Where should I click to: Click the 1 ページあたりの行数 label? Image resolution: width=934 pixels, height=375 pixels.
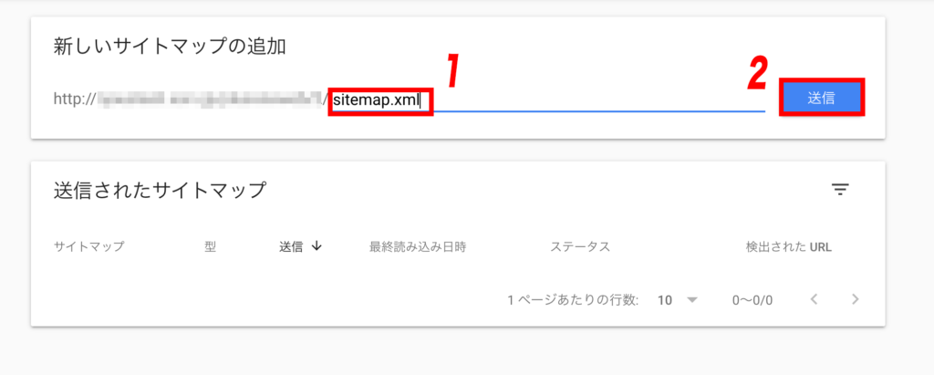tap(573, 300)
